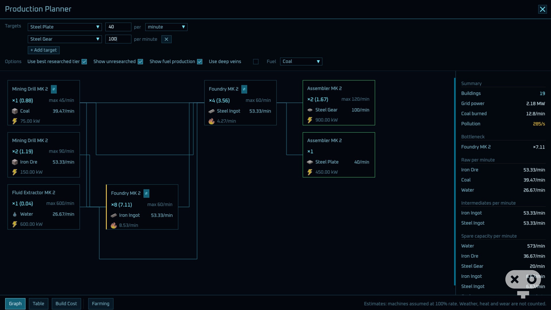Enable the Use deep veins checkbox
The height and width of the screenshot is (310, 551).
(x=256, y=62)
